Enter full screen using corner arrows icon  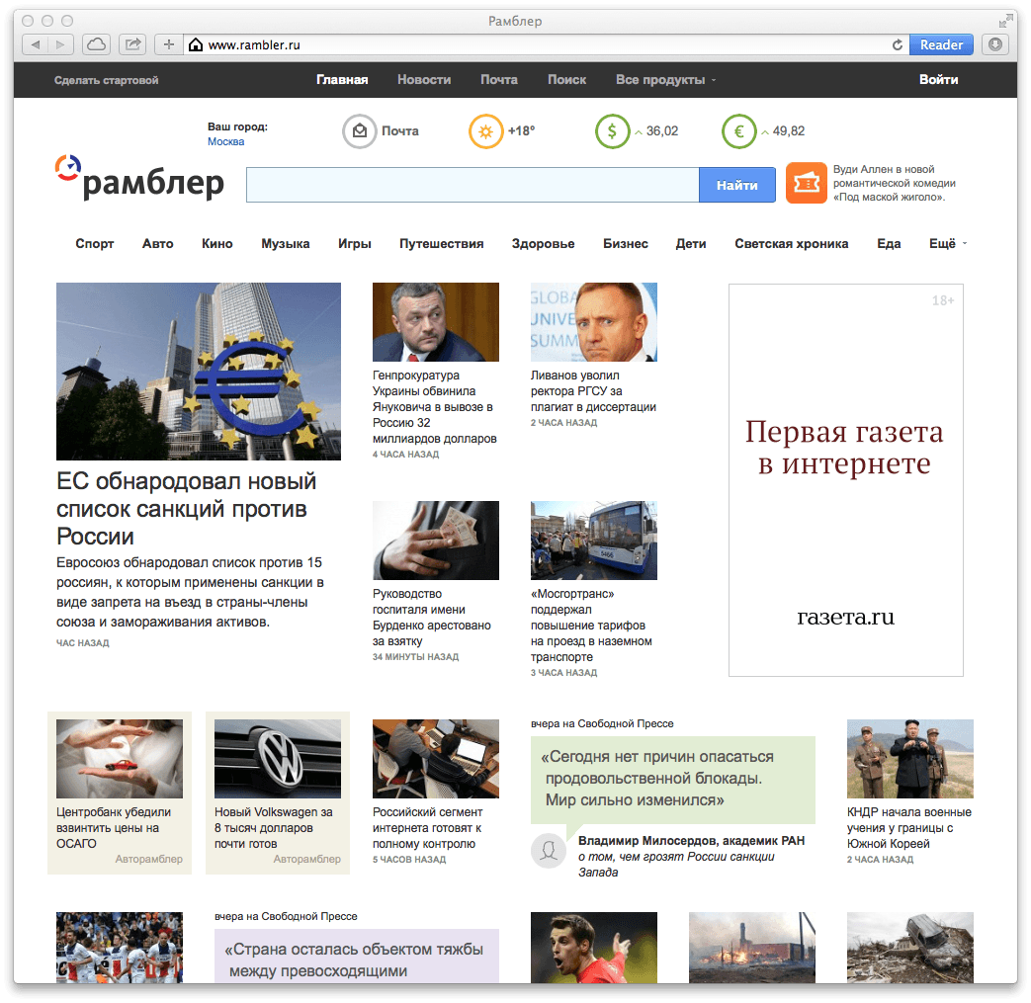[1004, 21]
